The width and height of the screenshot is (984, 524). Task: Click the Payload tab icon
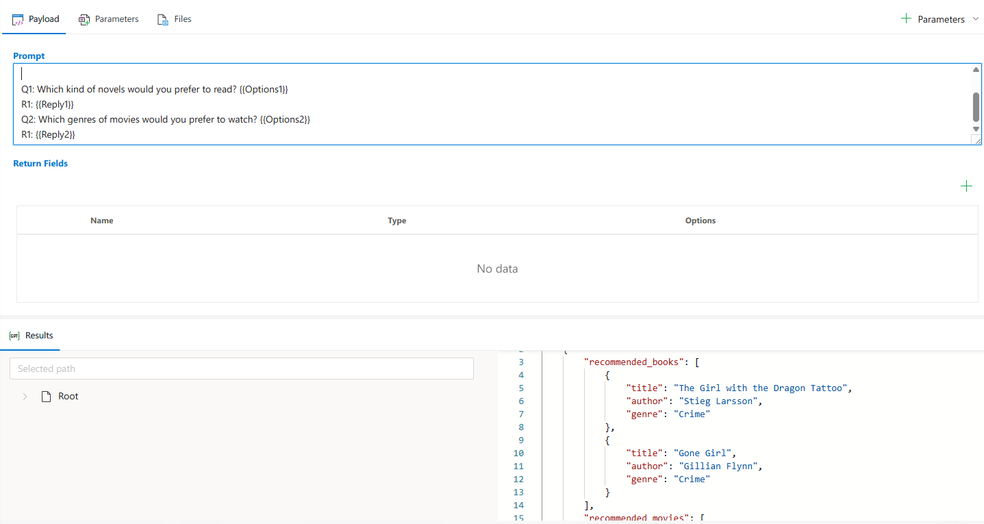[18, 19]
